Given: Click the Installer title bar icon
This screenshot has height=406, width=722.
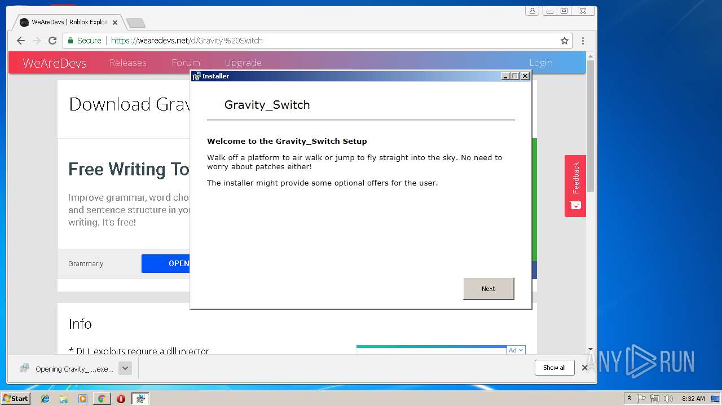Looking at the screenshot, I should pyautogui.click(x=196, y=76).
